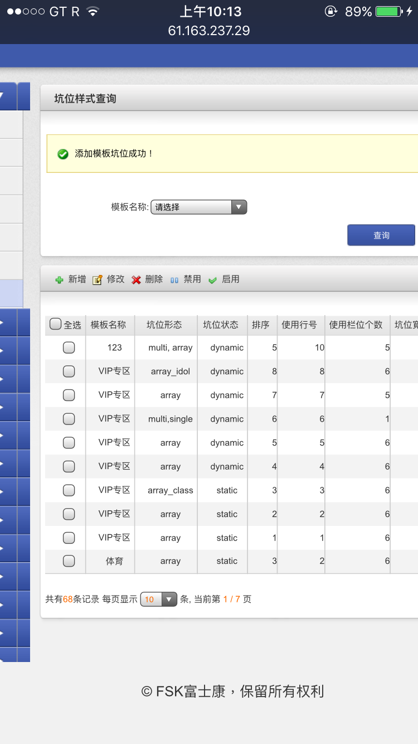Click the FSK富士康 copyright footer text
The height and width of the screenshot is (744, 418).
point(232,692)
